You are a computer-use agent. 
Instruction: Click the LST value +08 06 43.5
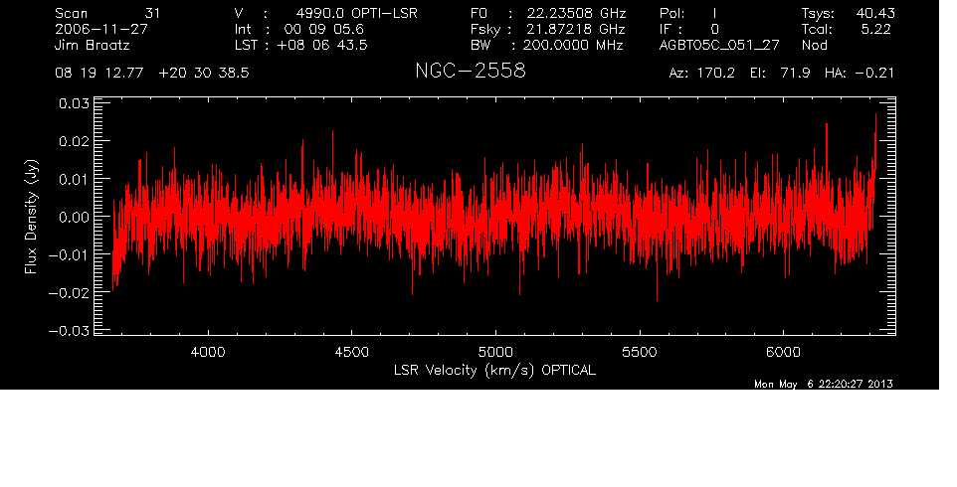point(322,45)
